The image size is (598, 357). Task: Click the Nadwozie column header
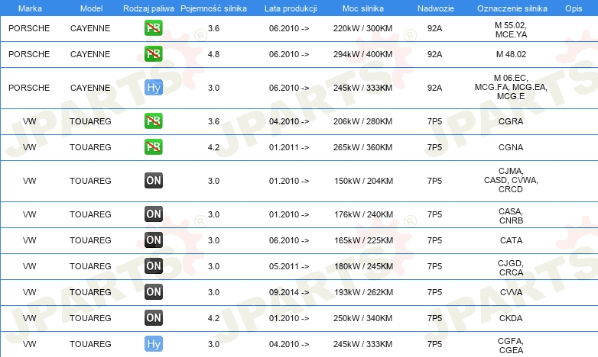[x=436, y=8]
